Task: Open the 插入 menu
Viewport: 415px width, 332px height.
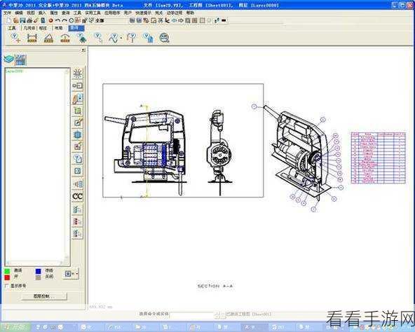Action: 42,13
